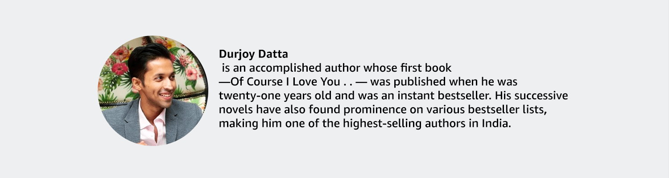Image resolution: width=669 pixels, height=178 pixels.
Task: Click the author name Durjoy Datta
Action: point(253,54)
